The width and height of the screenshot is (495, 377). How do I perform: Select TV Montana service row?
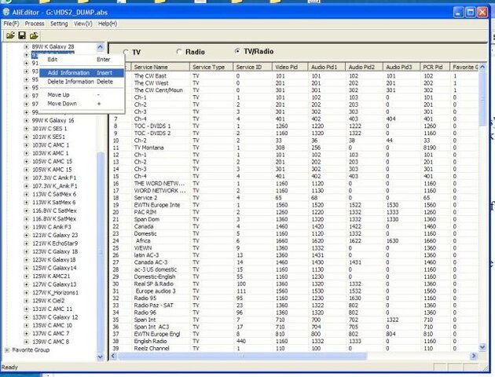tap(294, 148)
